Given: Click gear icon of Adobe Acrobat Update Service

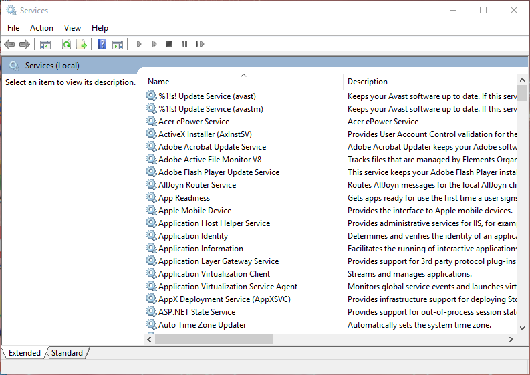Looking at the screenshot, I should [152, 146].
